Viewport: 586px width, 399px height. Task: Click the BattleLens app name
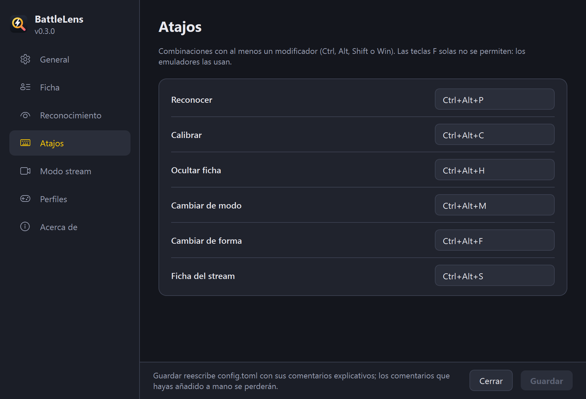pos(59,19)
